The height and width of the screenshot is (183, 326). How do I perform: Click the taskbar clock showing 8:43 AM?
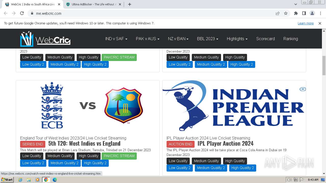pyautogui.click(x=313, y=180)
